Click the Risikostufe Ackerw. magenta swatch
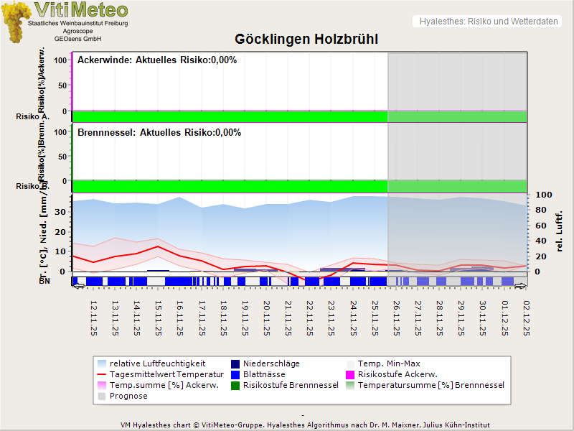The image size is (574, 431). tap(351, 374)
